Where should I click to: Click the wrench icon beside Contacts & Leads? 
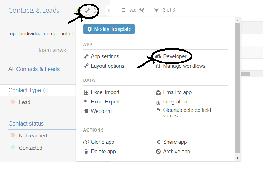(x=88, y=11)
